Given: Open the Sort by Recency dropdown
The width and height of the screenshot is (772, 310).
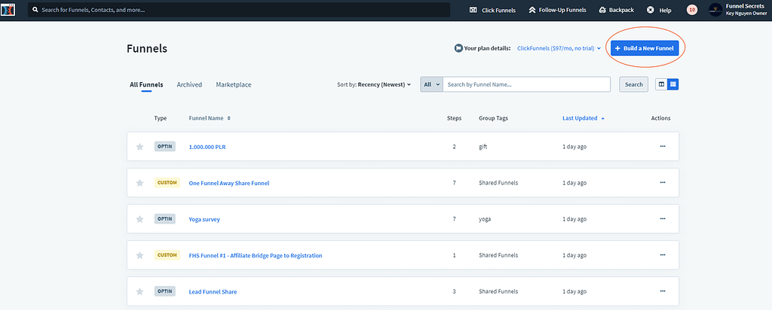Looking at the screenshot, I should point(374,84).
